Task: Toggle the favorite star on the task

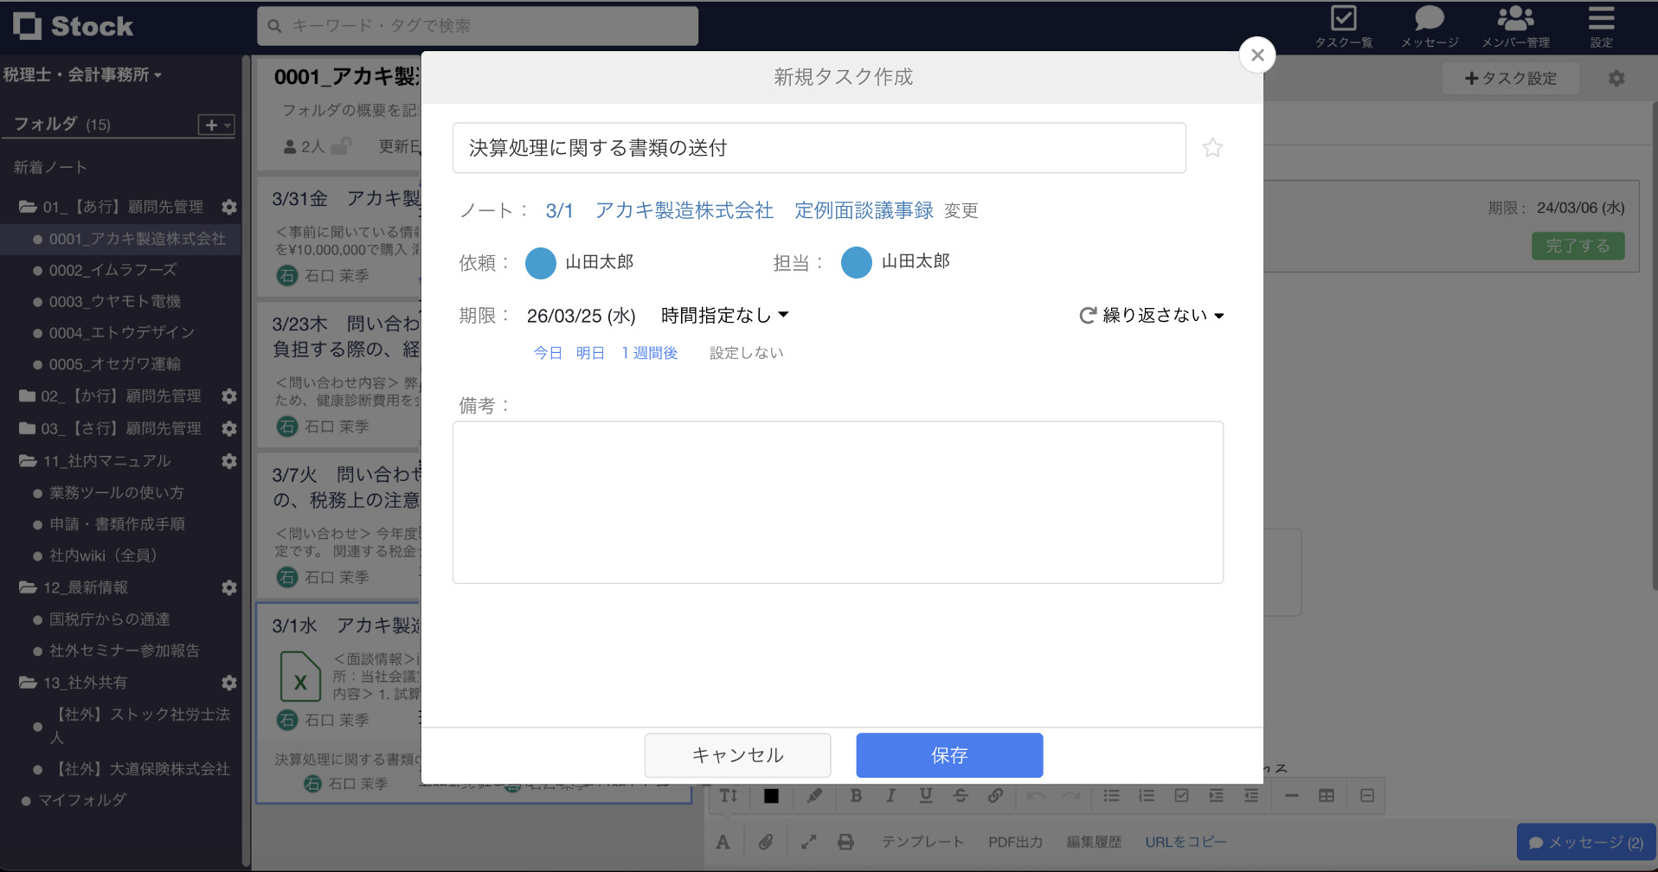Action: (x=1211, y=147)
